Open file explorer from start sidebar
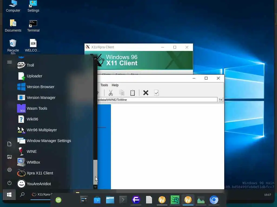 pos(9,157)
